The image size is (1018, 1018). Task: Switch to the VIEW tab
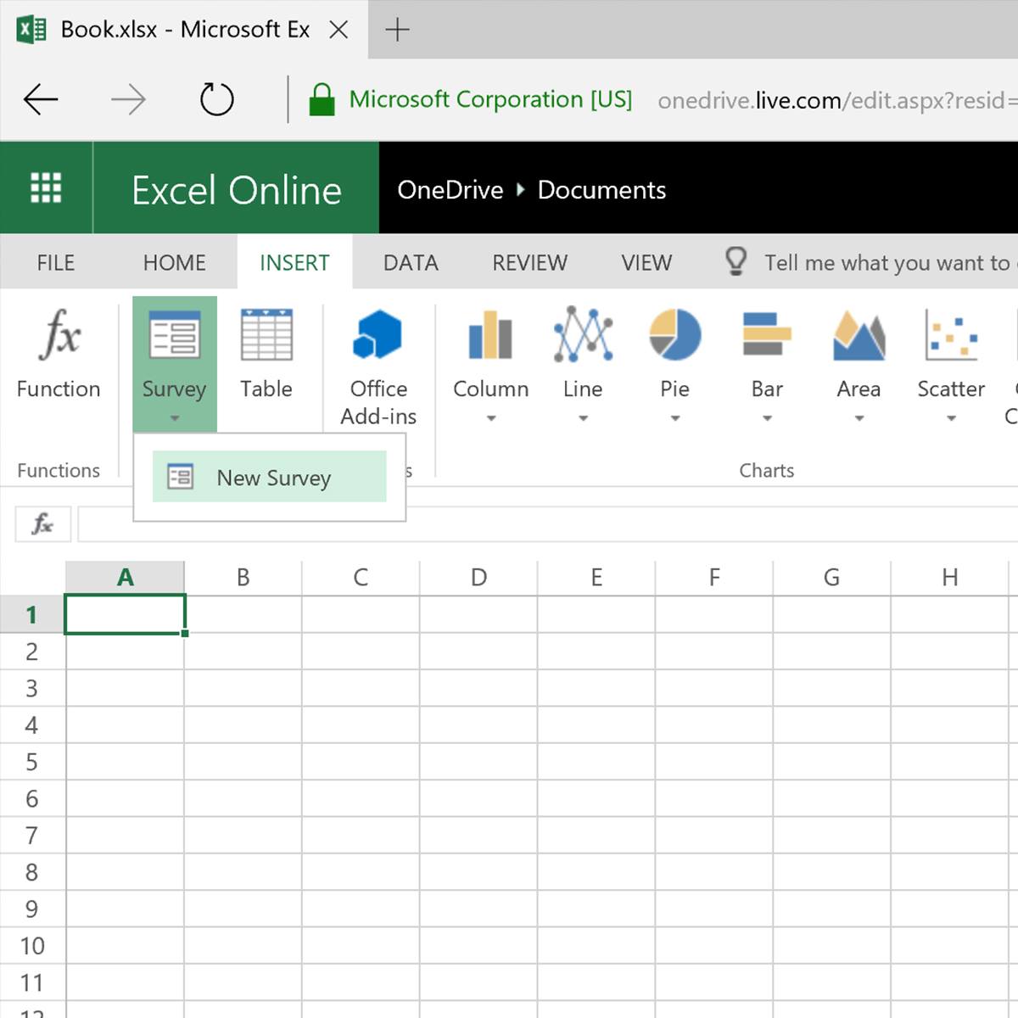(646, 263)
